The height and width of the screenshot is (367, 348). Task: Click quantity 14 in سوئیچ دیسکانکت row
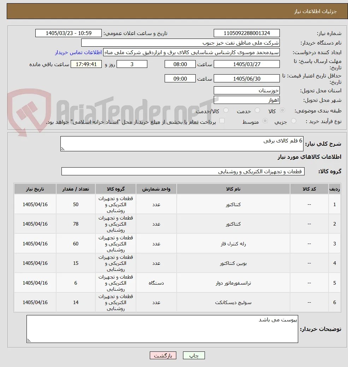(x=76, y=302)
